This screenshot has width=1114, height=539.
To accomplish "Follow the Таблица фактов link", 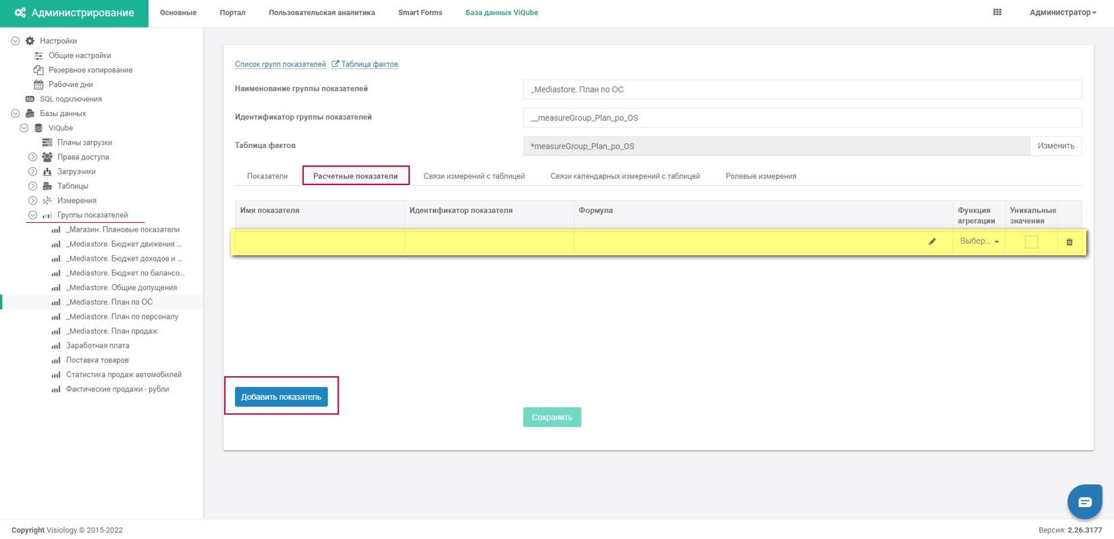I will point(369,64).
